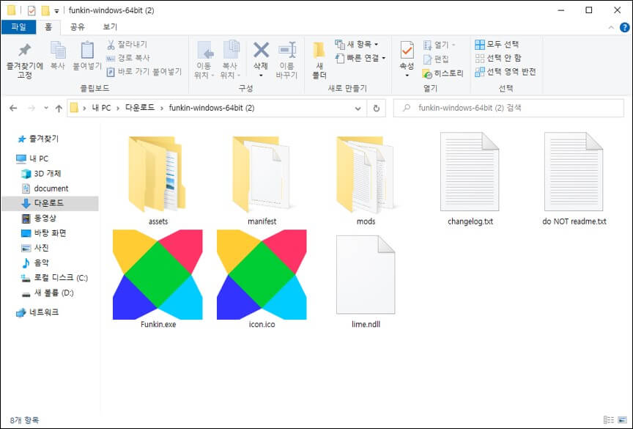The image size is (633, 429).
Task: Click 경로 복사 (Copy path)
Action: [x=128, y=58]
